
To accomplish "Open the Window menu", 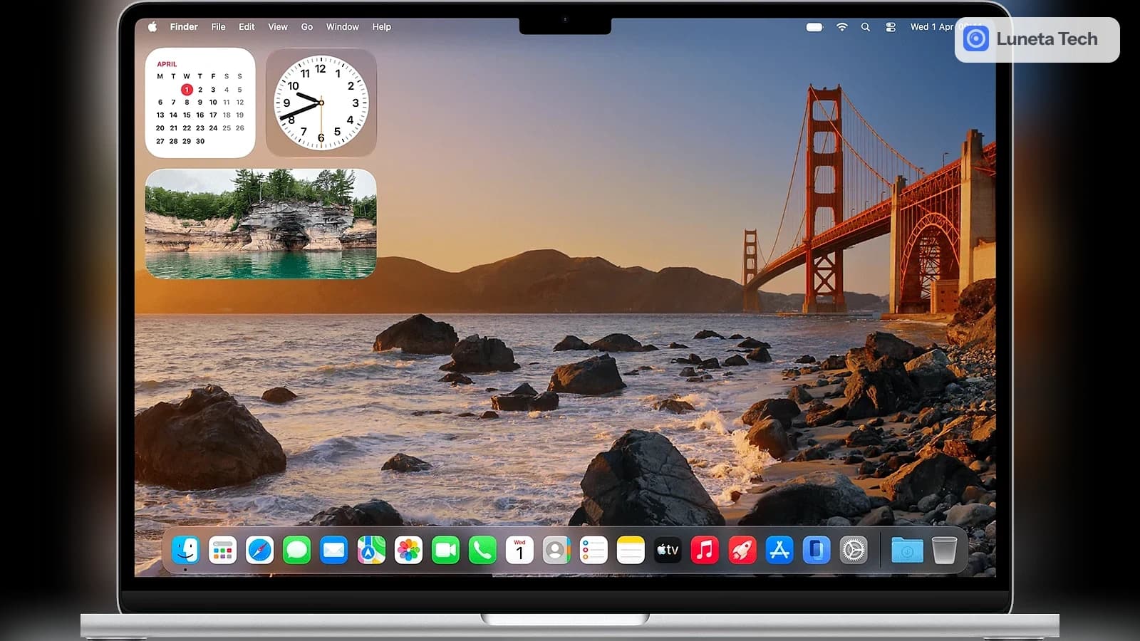I will [343, 27].
